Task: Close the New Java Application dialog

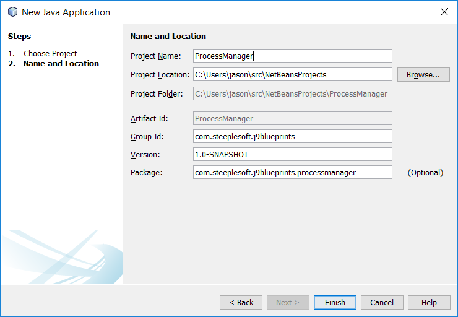Action: 444,12
